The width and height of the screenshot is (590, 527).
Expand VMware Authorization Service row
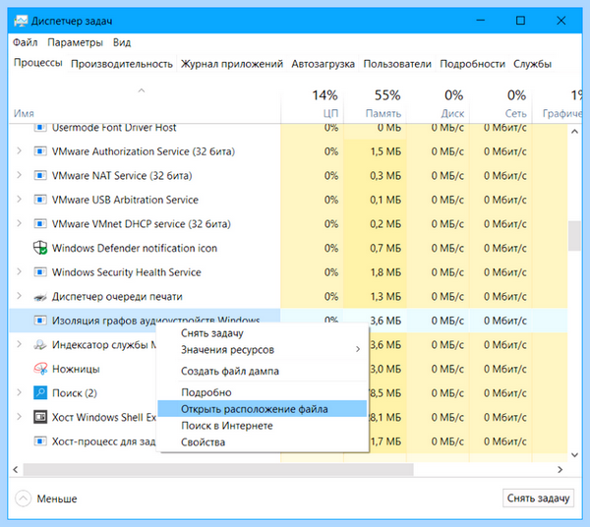point(20,151)
